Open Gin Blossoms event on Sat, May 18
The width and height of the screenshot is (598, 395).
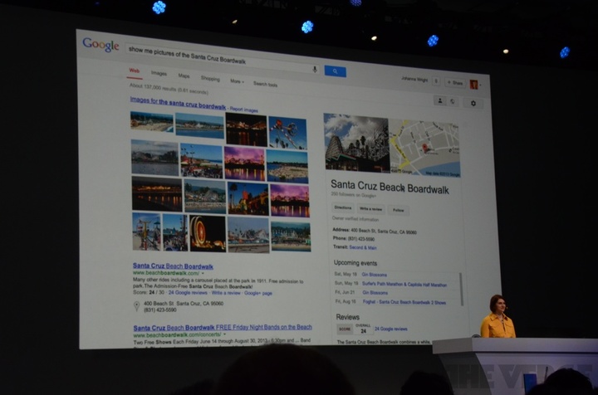tap(374, 275)
